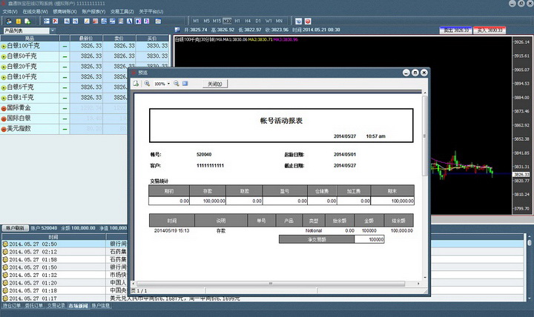534x317 pixels.
Task: Click the news icon for 02:50 entry
Action: pos(5,244)
